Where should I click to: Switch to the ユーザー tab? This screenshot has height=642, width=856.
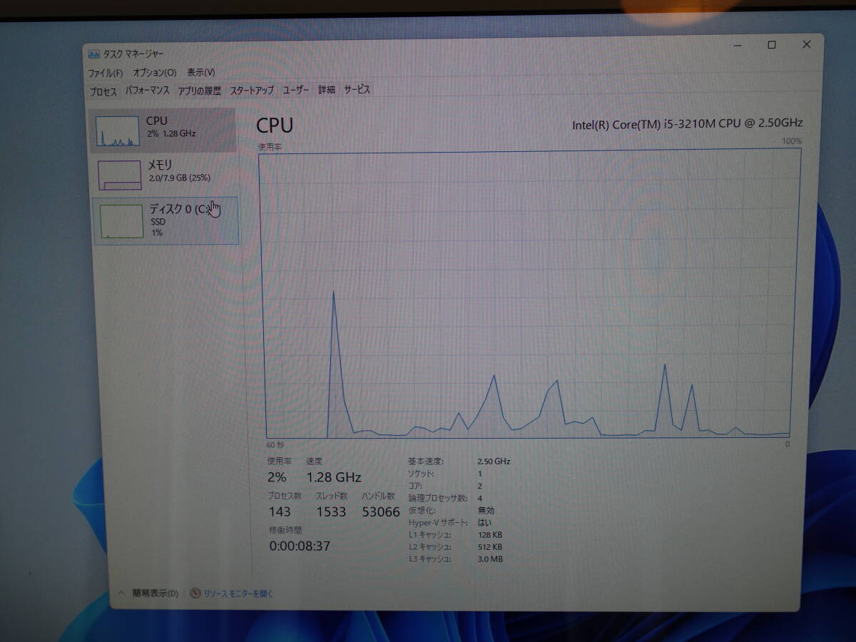(295, 90)
